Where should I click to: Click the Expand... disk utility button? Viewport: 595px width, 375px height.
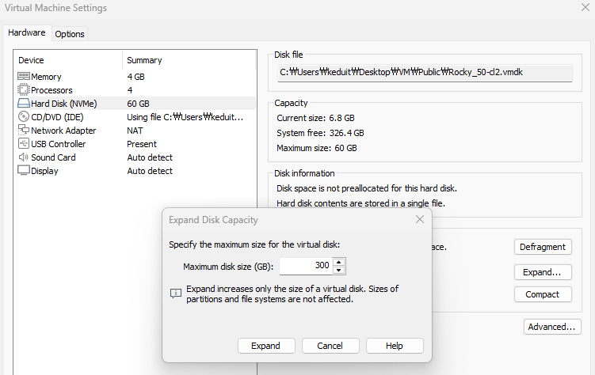(x=543, y=272)
